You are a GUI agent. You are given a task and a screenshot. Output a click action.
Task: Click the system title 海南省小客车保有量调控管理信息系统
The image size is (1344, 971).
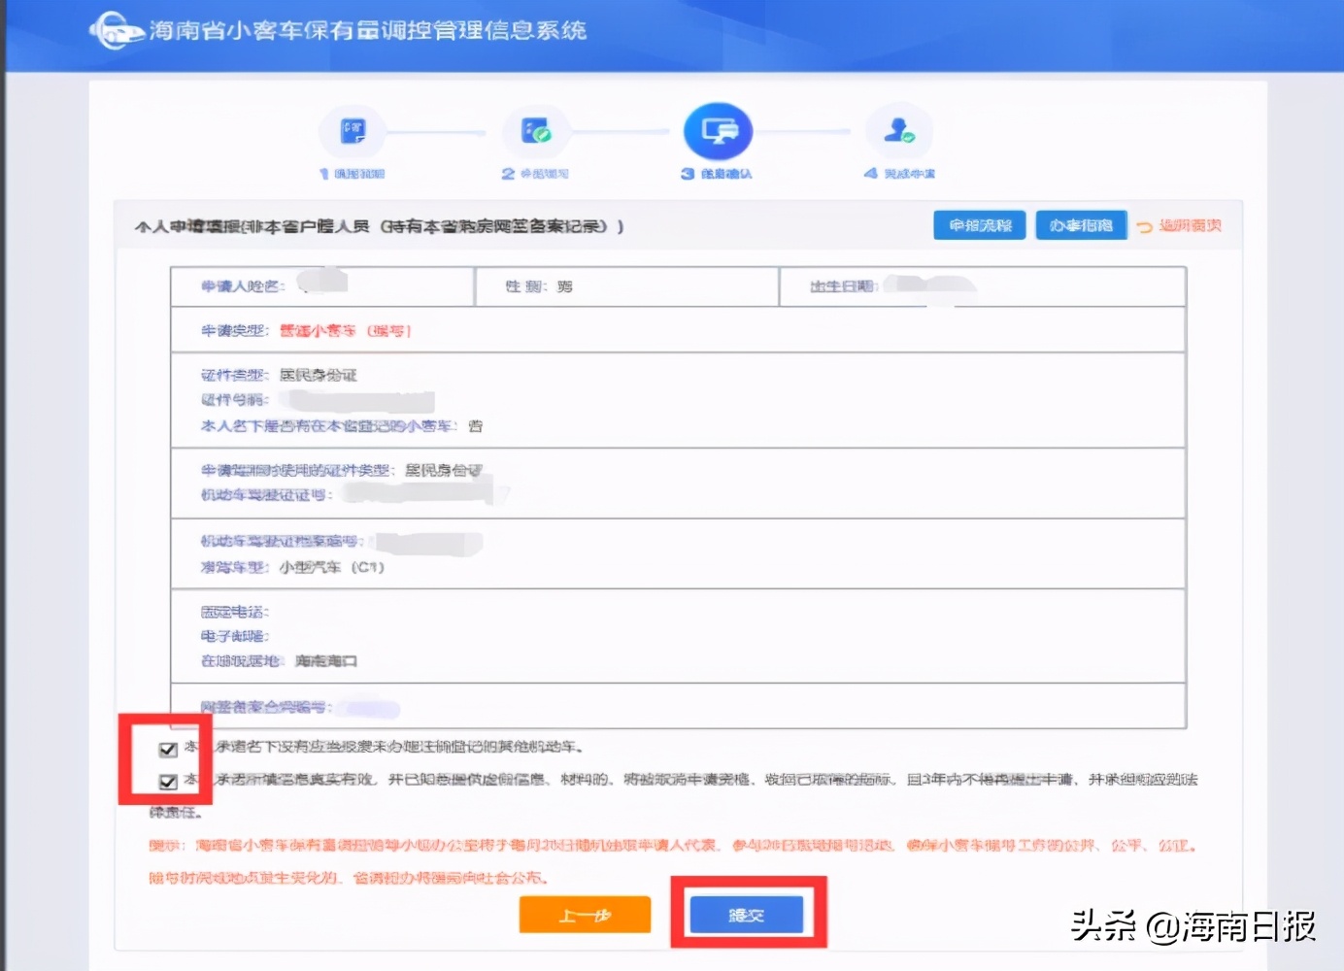pyautogui.click(x=368, y=30)
